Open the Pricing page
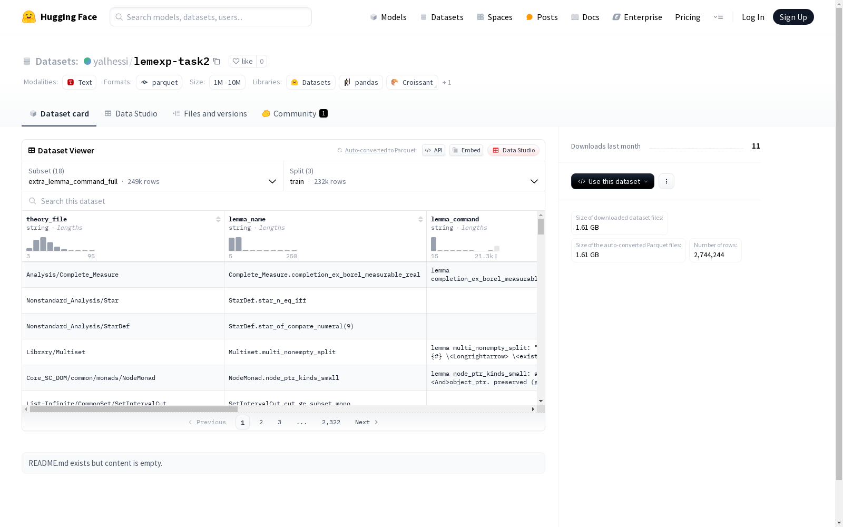 (688, 17)
